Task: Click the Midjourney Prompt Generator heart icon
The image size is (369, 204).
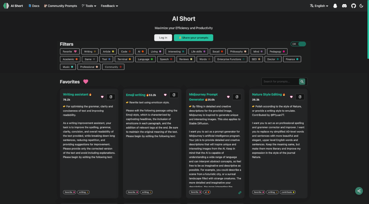Action: point(228,97)
